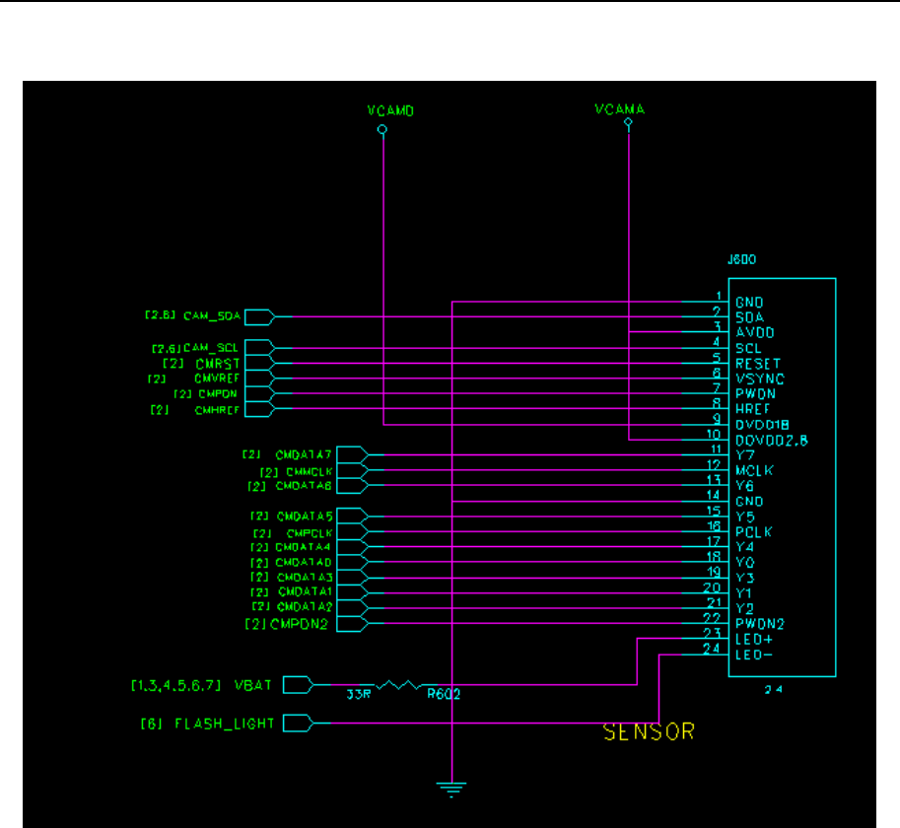
Task: Click the VCAMA net label
Action: tap(619, 109)
